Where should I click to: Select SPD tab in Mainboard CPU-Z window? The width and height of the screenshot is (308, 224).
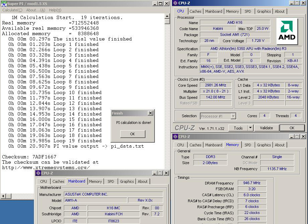coord(111,181)
